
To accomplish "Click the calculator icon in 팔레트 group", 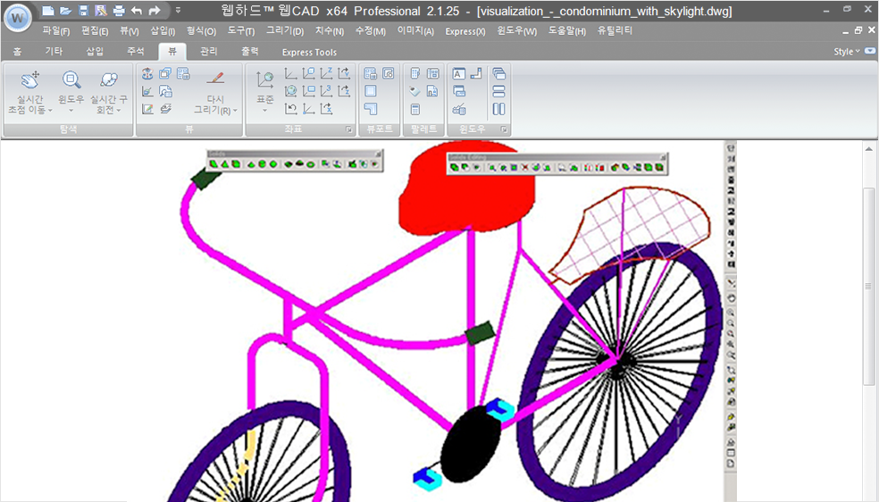I will click(414, 109).
